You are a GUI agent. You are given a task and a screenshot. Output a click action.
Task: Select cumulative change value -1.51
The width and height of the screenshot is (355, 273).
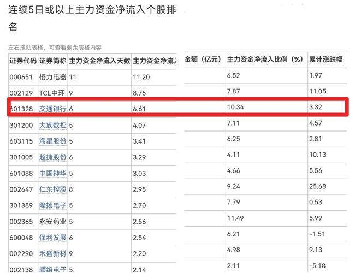pyautogui.click(x=317, y=234)
